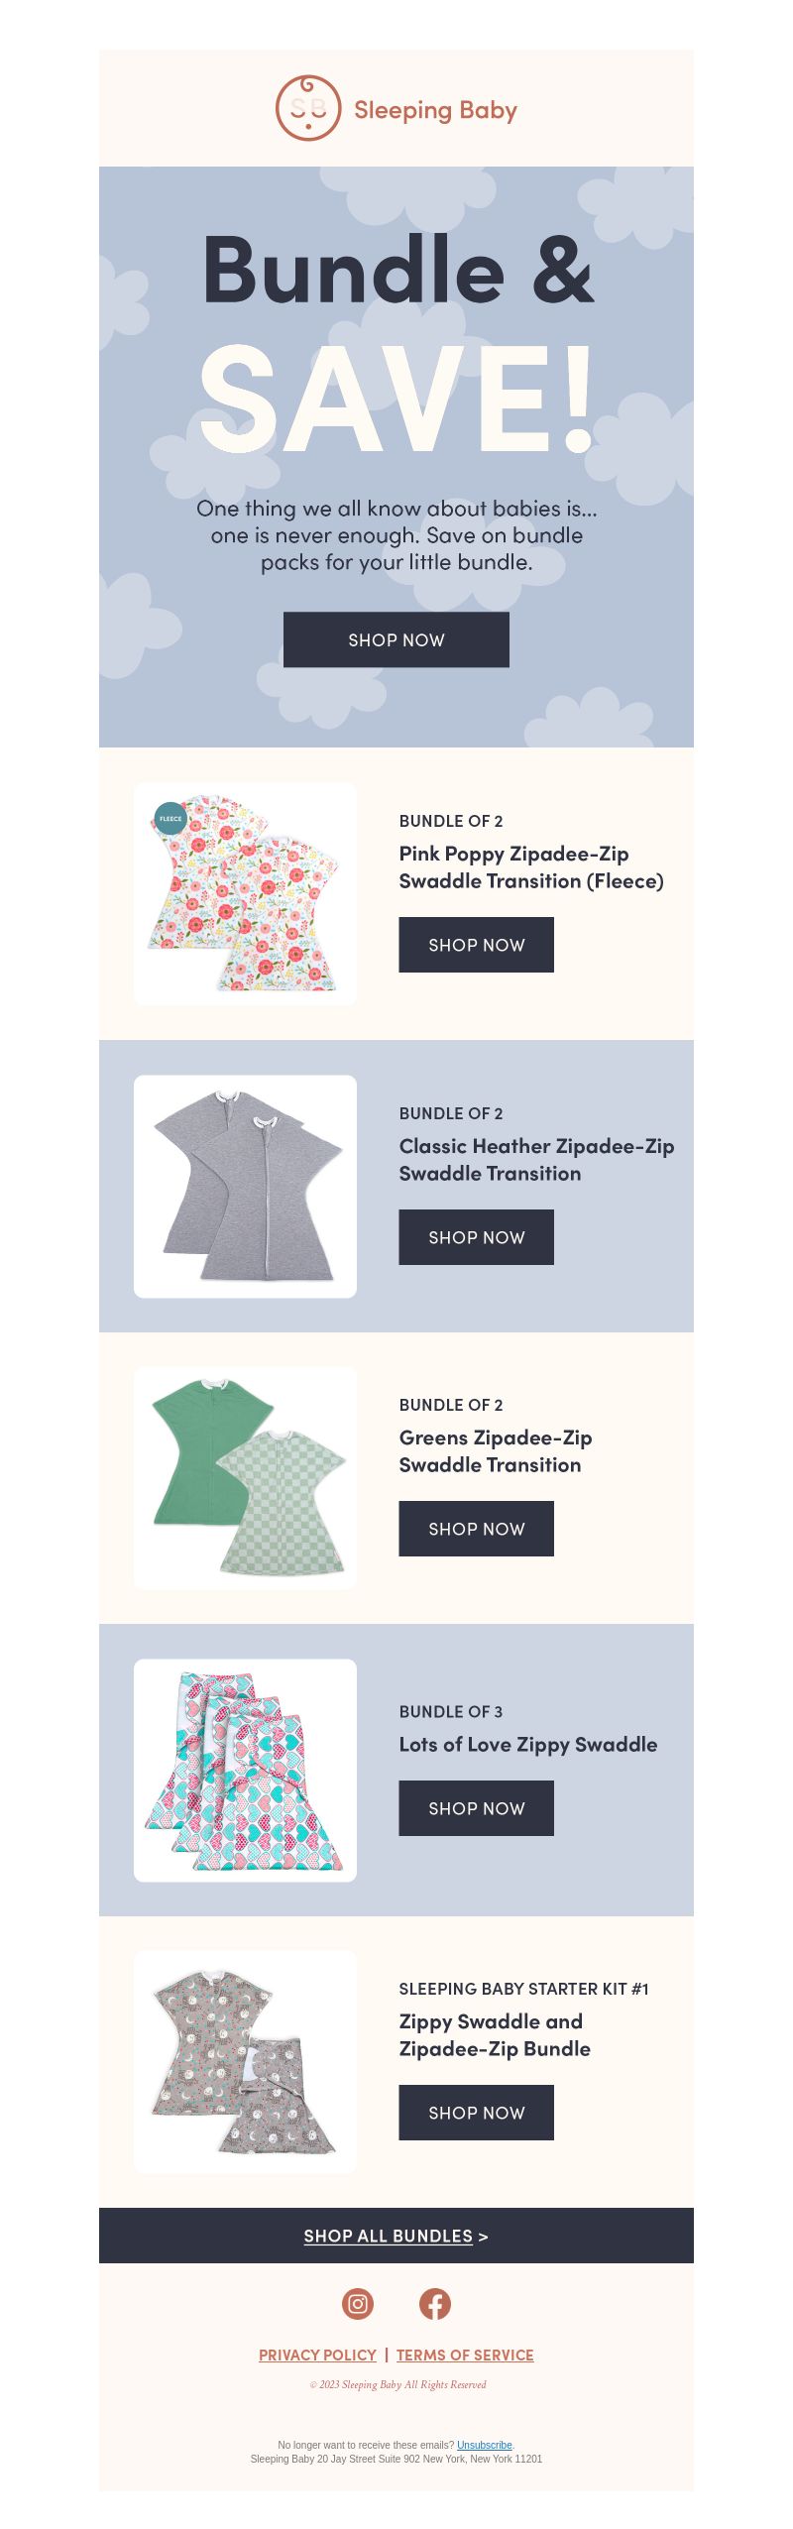Open the Privacy Policy link
This screenshot has height=2529, width=793.
click(x=317, y=2355)
